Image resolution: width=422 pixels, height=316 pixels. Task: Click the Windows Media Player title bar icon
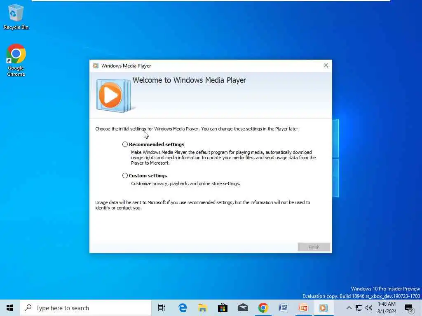click(x=96, y=65)
